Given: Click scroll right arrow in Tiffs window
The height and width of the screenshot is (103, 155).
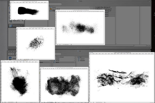Looking at the screenshot, I should pyautogui.click(x=150, y=45).
